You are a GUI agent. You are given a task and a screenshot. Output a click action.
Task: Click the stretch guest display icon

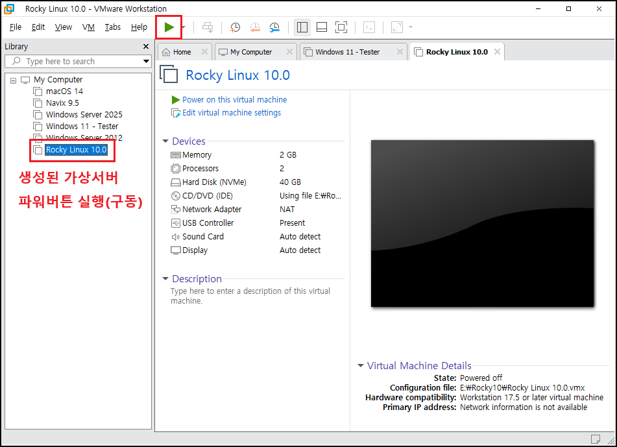397,27
